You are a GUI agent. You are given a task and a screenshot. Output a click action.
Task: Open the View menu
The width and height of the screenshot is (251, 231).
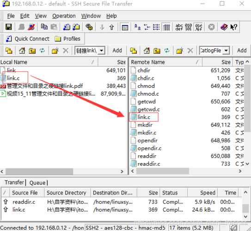[x=41, y=16]
